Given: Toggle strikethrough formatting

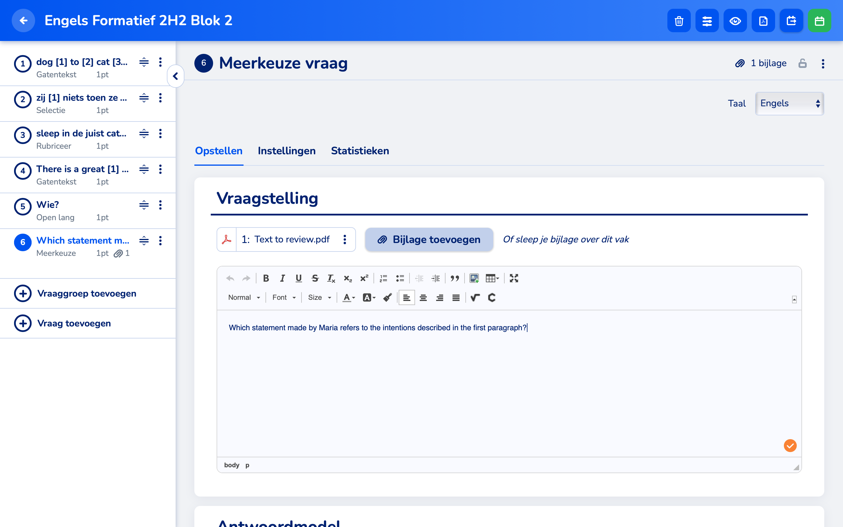Looking at the screenshot, I should tap(315, 278).
